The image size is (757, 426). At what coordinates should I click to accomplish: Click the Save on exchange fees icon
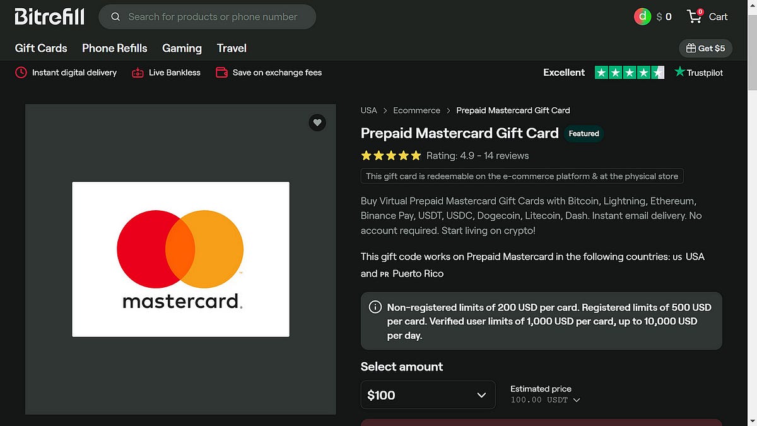221,73
